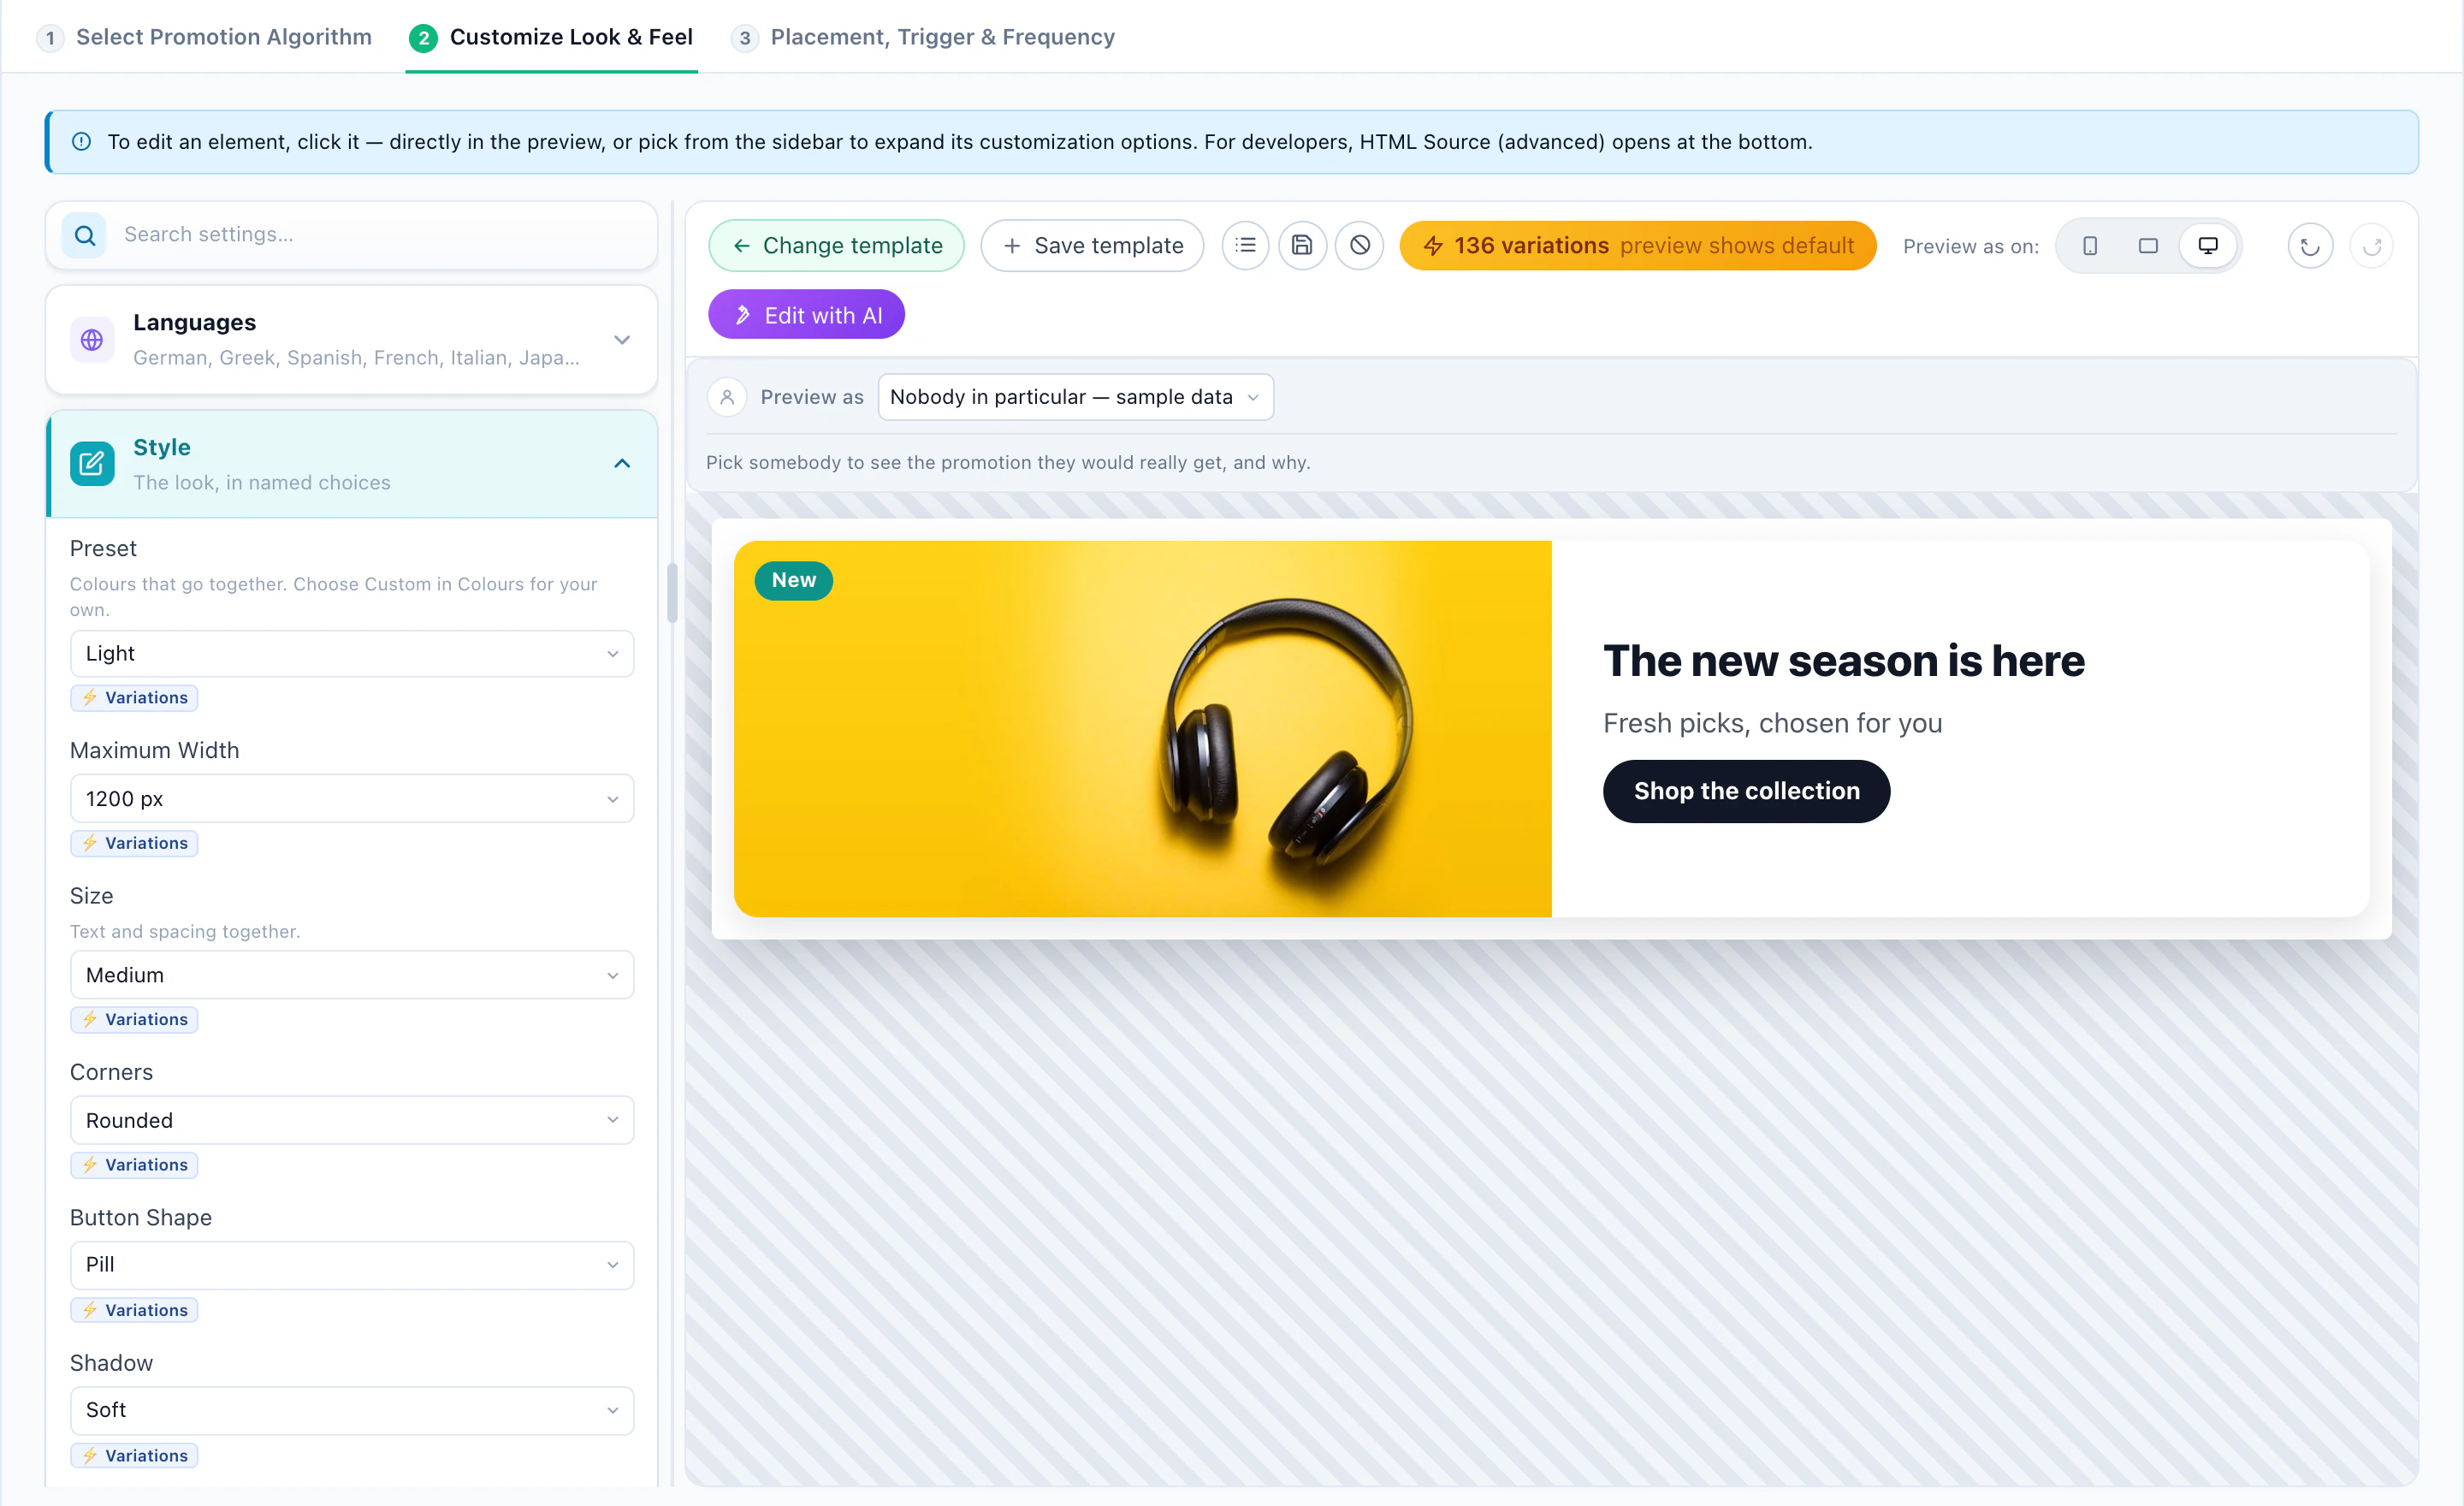Click the 136 variations badge
Screen dimensions: 2464x1506
click(x=1638, y=246)
